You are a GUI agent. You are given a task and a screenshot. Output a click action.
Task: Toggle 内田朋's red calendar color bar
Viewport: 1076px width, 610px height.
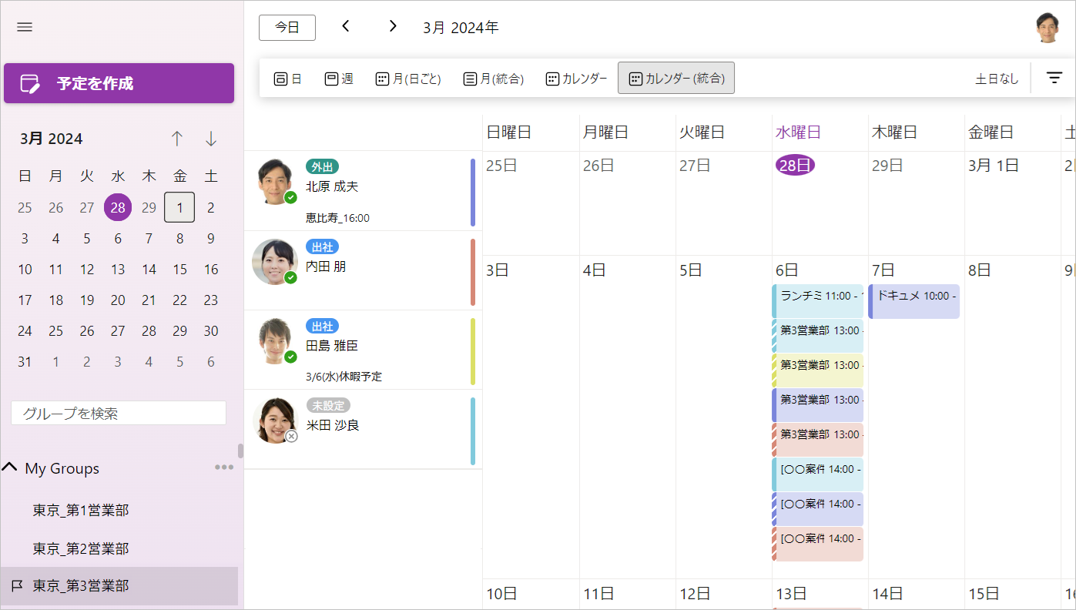coord(472,270)
